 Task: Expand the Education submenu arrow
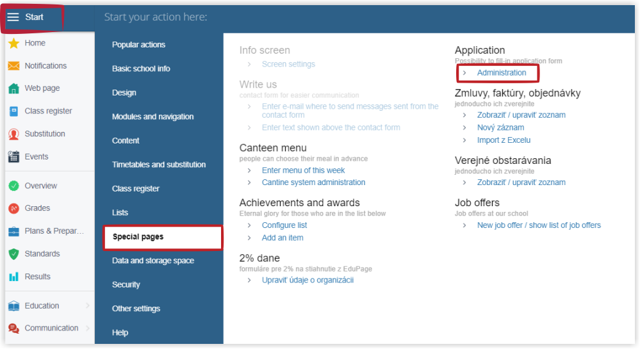[x=88, y=305]
